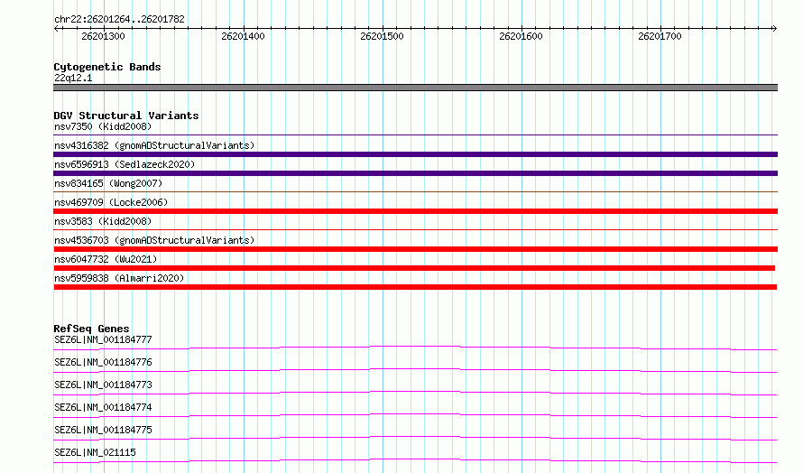Click ruler position 26201300
Screen dimensions: 803x473
(103, 36)
